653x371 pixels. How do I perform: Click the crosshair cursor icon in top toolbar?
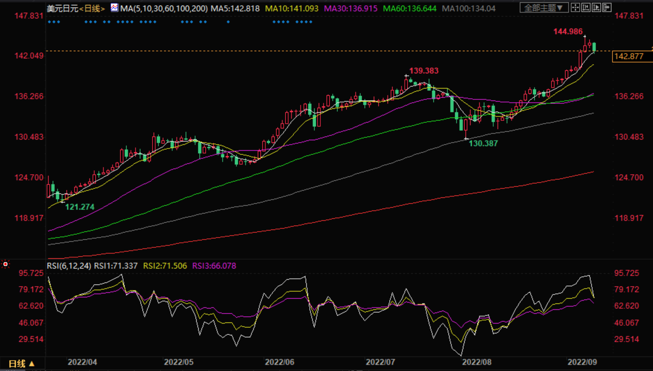click(575, 7)
